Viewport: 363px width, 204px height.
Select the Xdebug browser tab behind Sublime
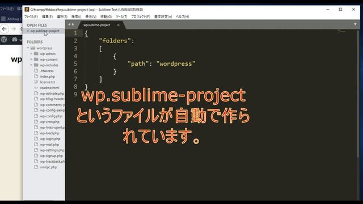click(11, 19)
